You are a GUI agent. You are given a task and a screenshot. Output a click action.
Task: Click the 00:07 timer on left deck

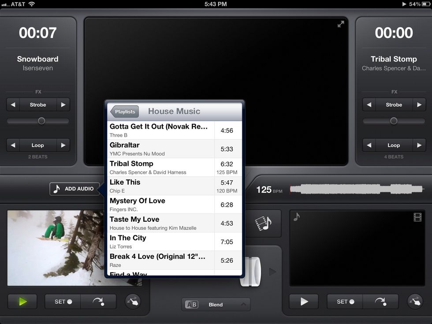coord(38,33)
